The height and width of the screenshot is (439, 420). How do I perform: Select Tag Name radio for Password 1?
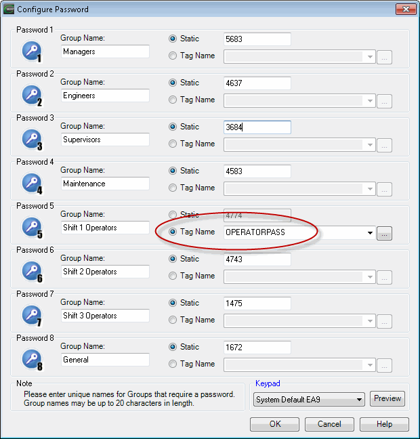(x=173, y=56)
